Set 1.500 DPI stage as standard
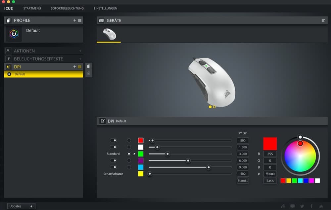 [x=129, y=147]
